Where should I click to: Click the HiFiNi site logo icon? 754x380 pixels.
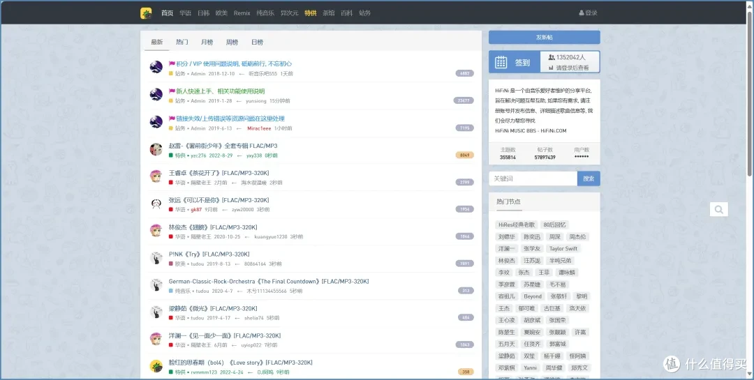146,13
